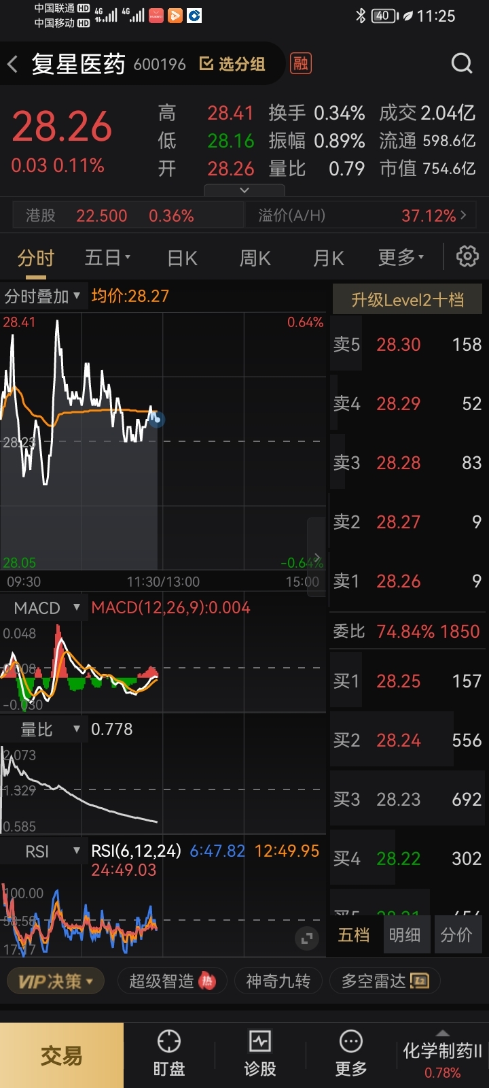This screenshot has height=1088, width=489.
Task: Select 卖2 price 28.27 row
Action: point(407,522)
